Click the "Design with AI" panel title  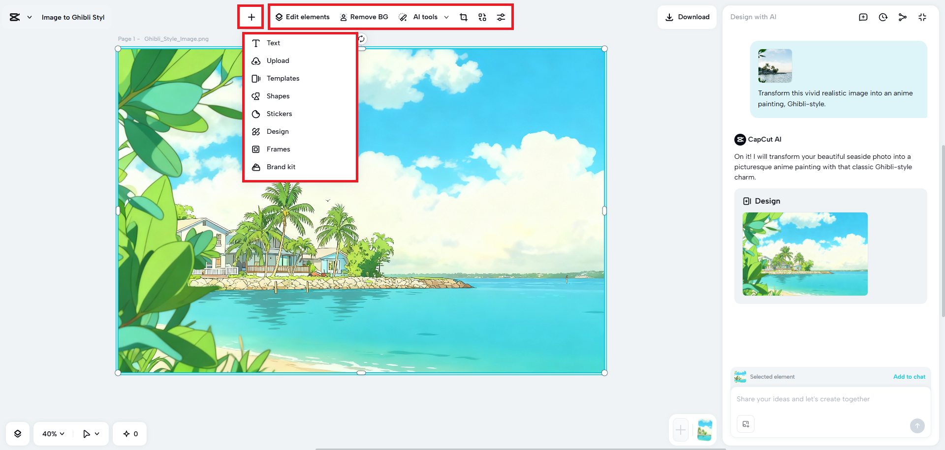[753, 17]
